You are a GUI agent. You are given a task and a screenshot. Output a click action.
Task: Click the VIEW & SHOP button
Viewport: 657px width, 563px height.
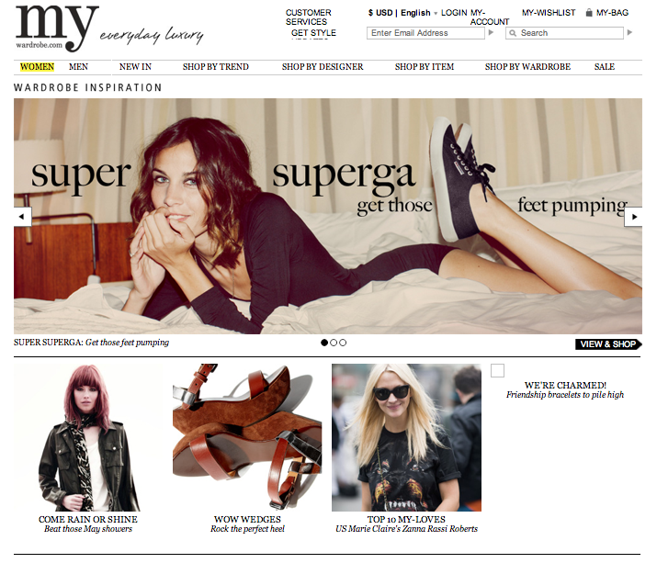608,344
